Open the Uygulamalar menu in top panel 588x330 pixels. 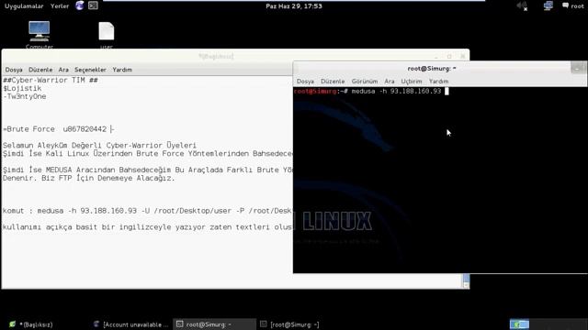click(x=24, y=6)
